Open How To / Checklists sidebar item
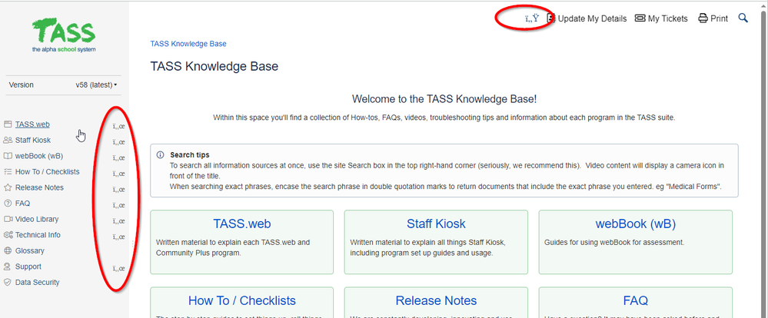Image resolution: width=768 pixels, height=318 pixels. pos(47,172)
